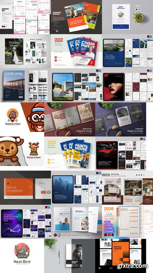
Task: Click the Canva badge above Renewable Energy pages
Action: point(151,37)
